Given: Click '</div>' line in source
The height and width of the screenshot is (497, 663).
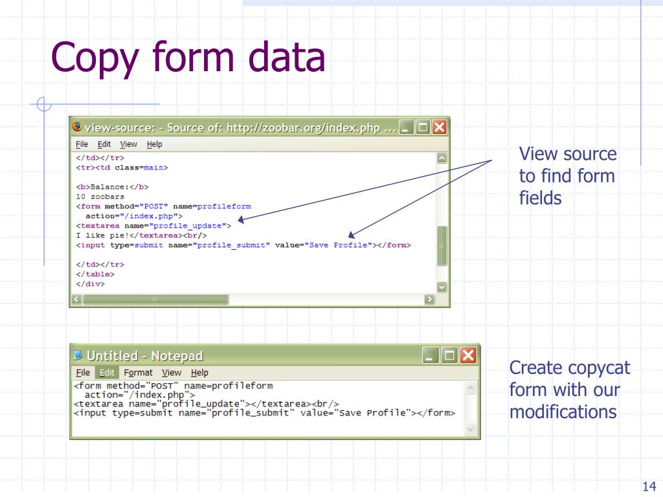Looking at the screenshot, I should coord(91,284).
